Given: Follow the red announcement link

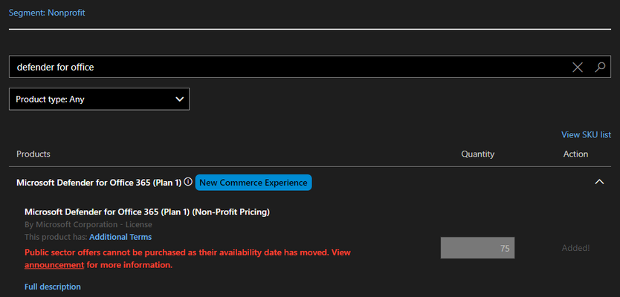Looking at the screenshot, I should pos(54,265).
